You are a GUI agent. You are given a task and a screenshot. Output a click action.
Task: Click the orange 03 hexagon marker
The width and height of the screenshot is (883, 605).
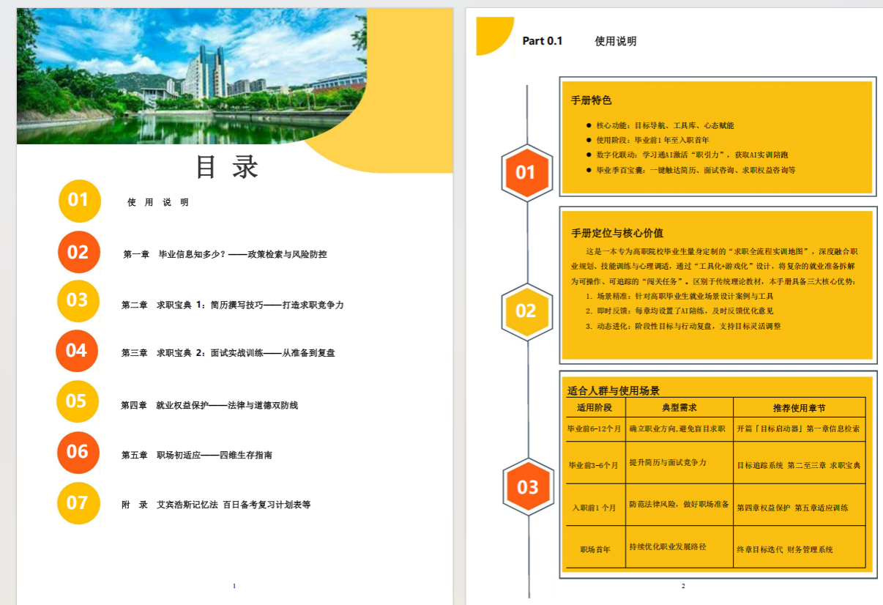click(x=527, y=487)
